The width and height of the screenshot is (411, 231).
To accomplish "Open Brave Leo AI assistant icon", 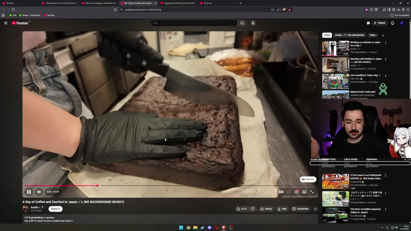I will [398, 10].
